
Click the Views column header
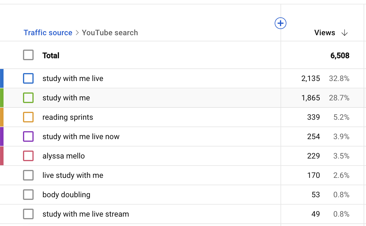[x=324, y=33]
